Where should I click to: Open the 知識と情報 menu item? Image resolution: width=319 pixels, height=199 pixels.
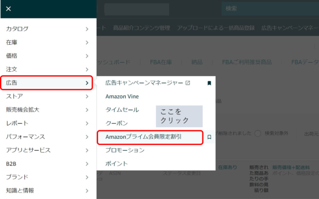click(48, 191)
